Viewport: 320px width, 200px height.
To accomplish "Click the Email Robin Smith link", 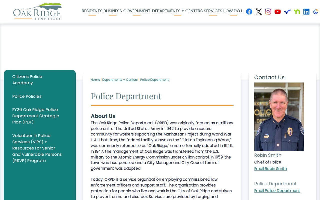I will click(270, 169).
